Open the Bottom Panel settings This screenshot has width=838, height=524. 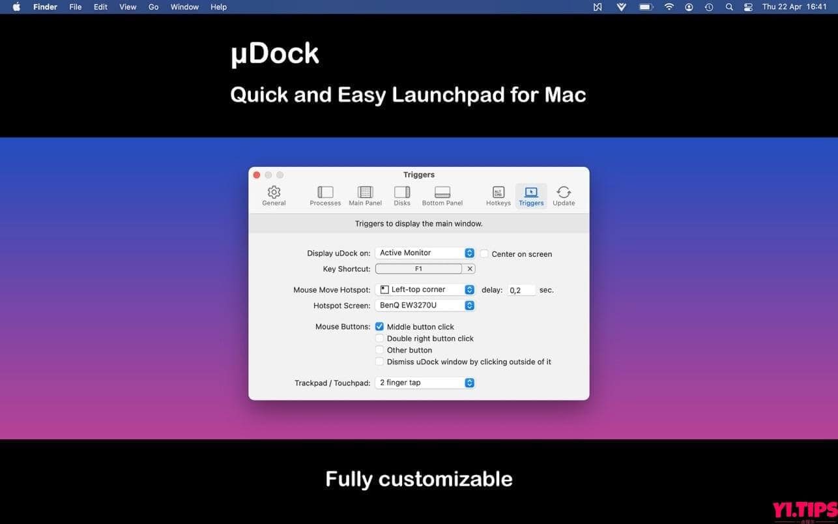tap(442, 194)
